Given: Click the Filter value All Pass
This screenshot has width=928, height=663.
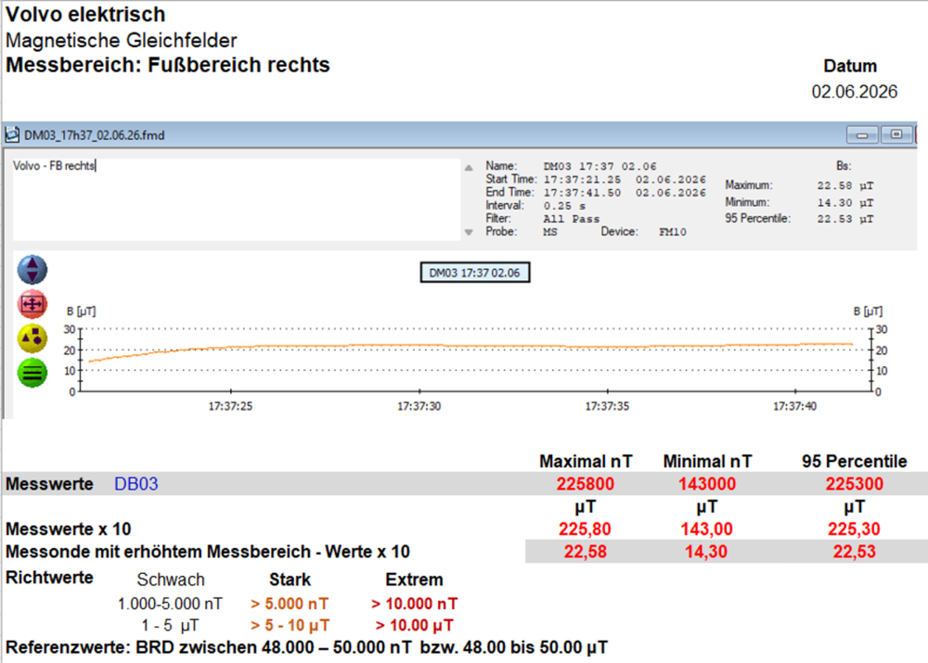Looking at the screenshot, I should coord(571,219).
